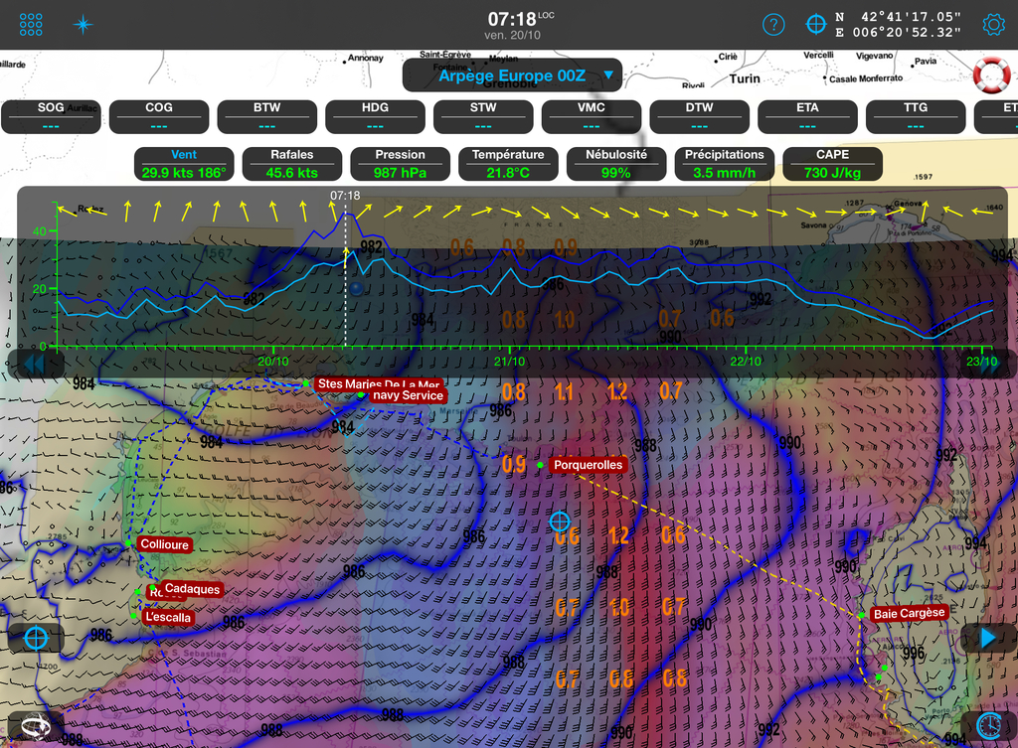The height and width of the screenshot is (748, 1018).
Task: Tap the crosshair position icon beside coordinates
Action: coord(815,25)
